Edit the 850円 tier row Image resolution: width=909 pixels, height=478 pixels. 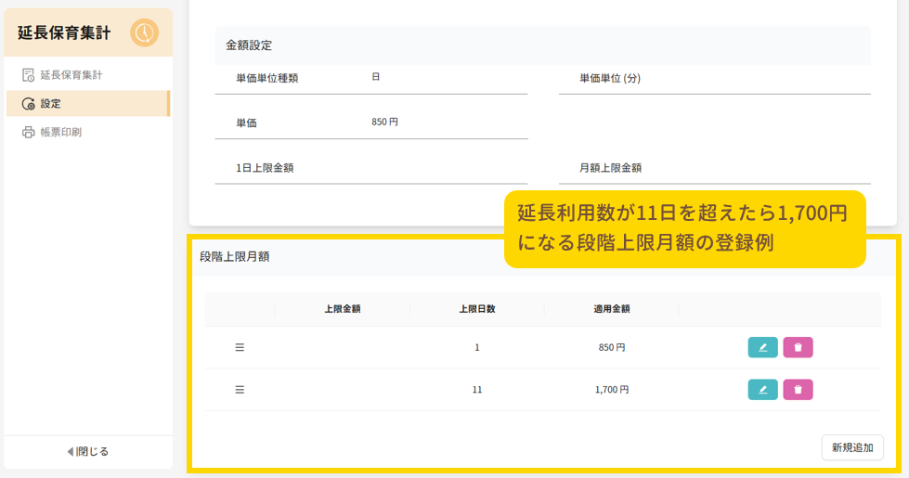[x=762, y=347]
